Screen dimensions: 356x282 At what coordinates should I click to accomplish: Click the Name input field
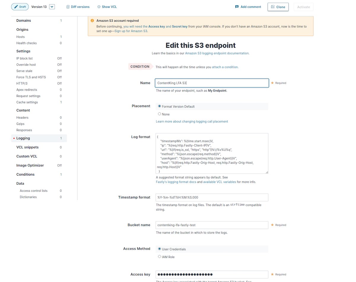click(212, 83)
